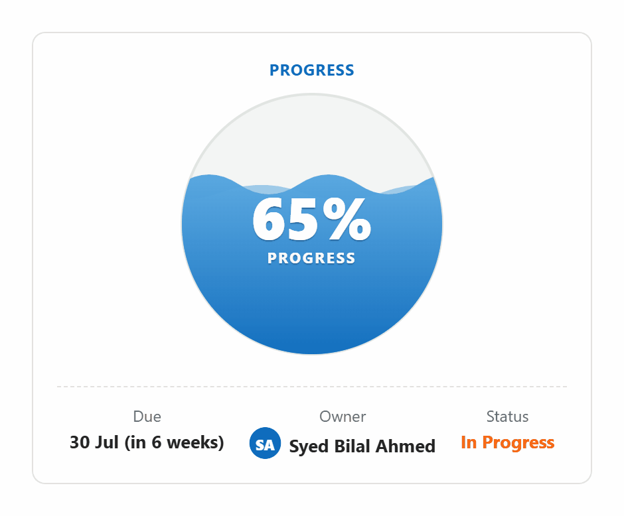Click the Due field label
The width and height of the screenshot is (624, 516).
tap(147, 417)
